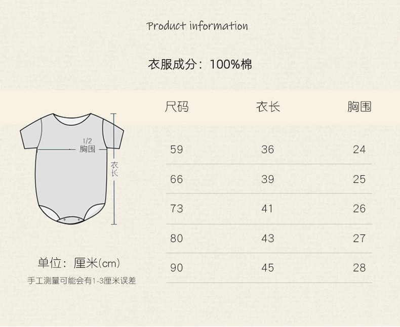Image resolution: width=400 pixels, height=327 pixels.
Task: Click the chest value 24
Action: point(359,150)
